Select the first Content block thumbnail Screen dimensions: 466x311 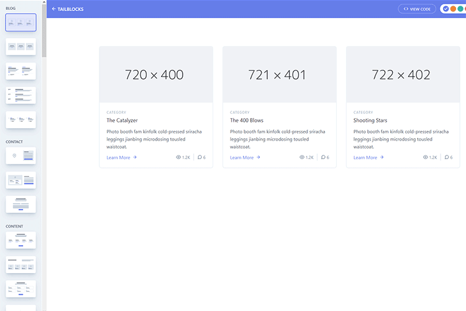tap(21, 240)
